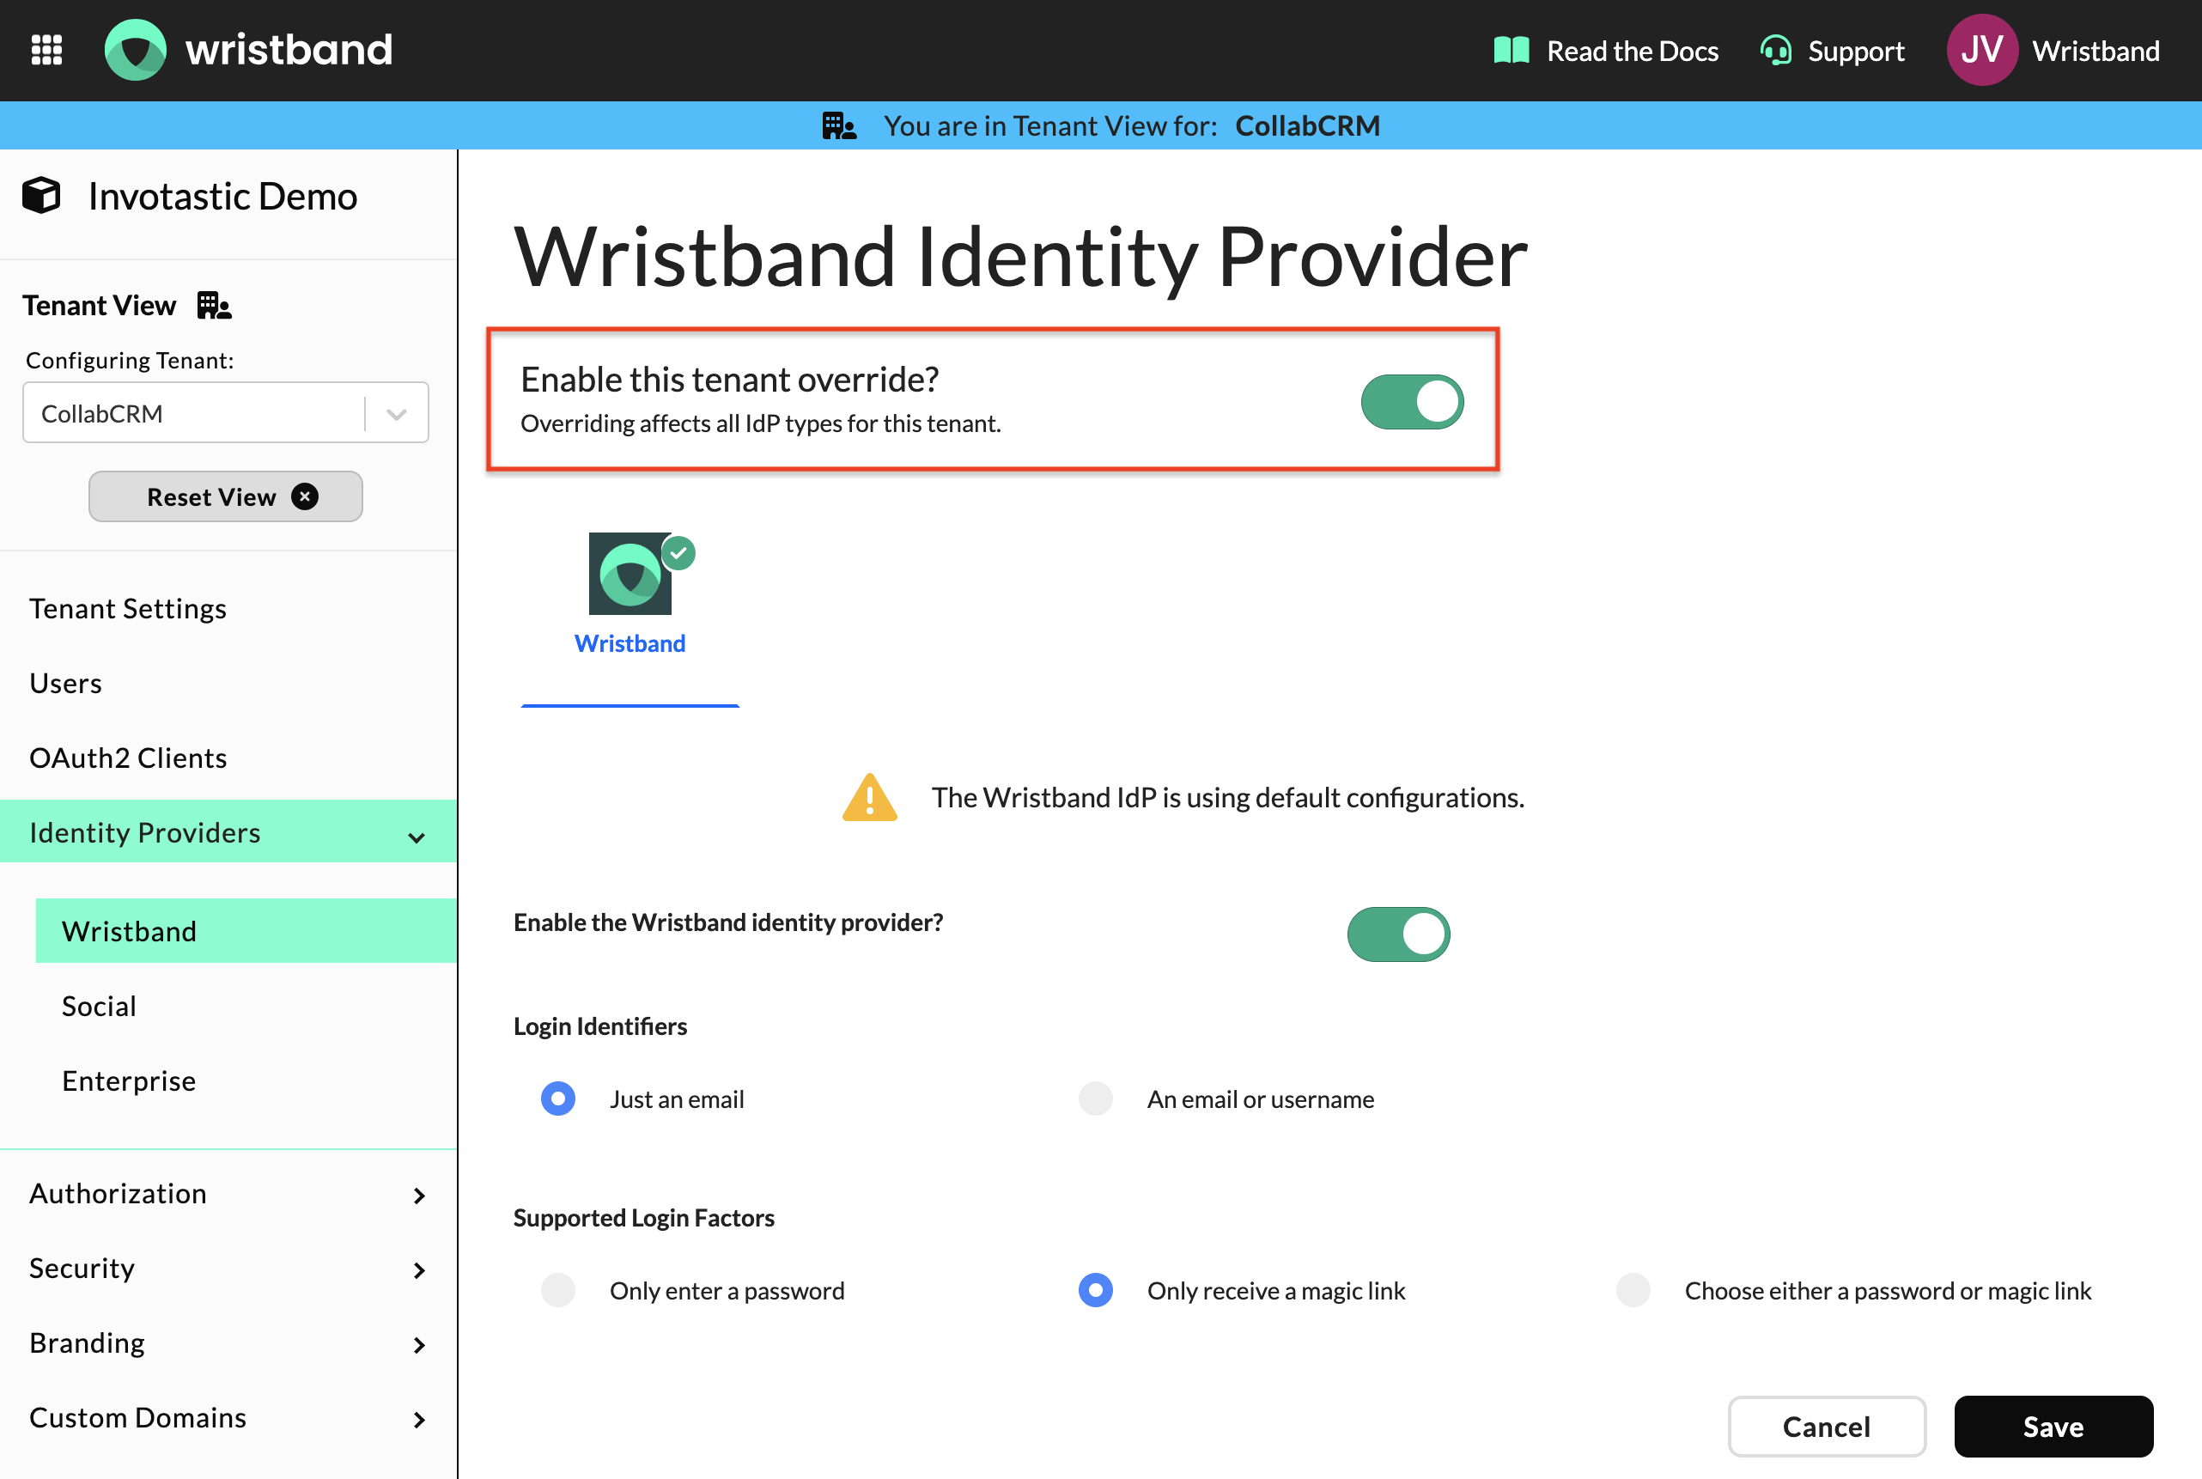Open the Social identity providers page
The width and height of the screenshot is (2202, 1479).
tap(99, 1006)
